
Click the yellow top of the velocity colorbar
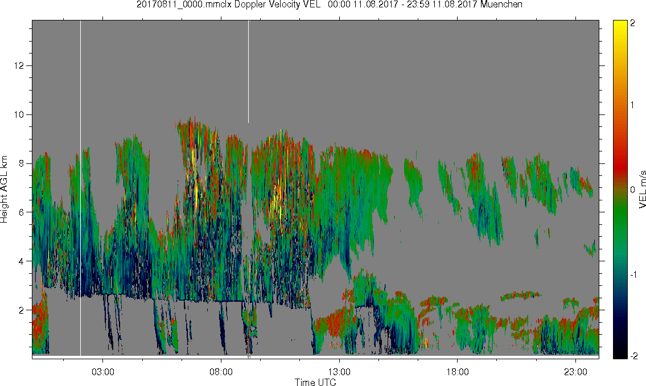point(620,23)
